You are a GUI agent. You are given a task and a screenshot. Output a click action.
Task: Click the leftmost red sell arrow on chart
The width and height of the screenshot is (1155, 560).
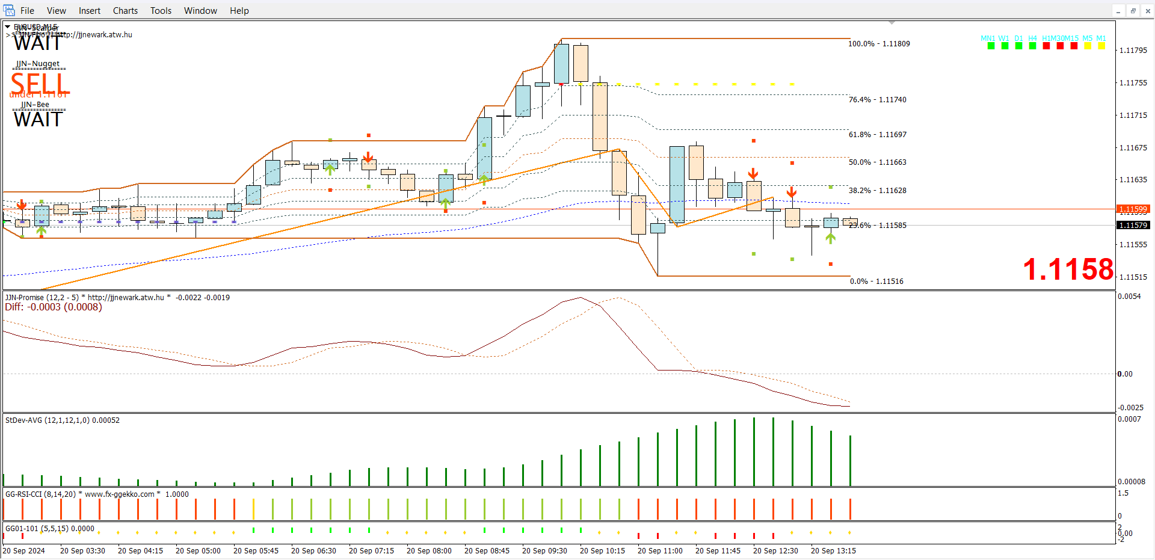click(22, 206)
